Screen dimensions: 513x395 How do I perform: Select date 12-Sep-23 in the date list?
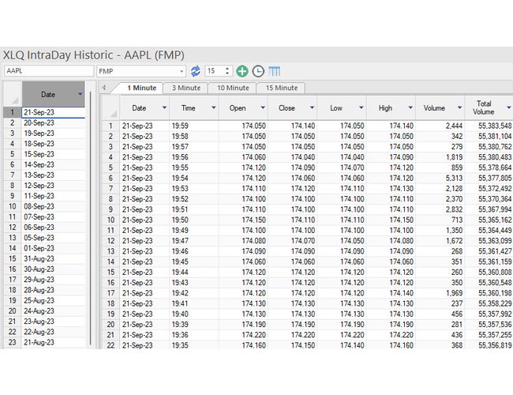pos(54,186)
